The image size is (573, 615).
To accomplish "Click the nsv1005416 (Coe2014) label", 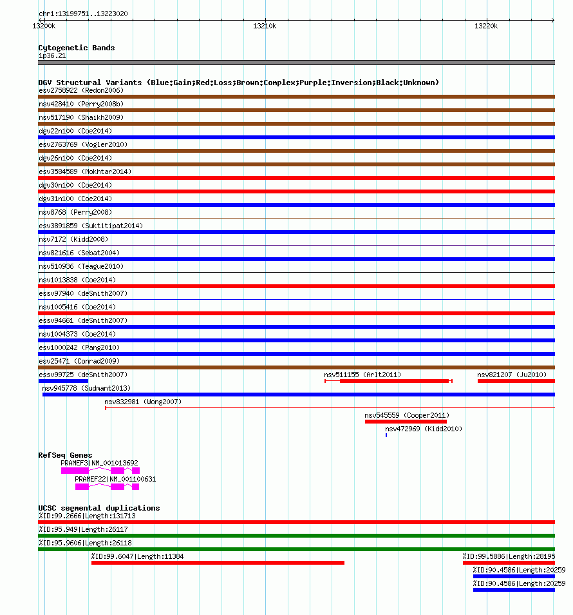I will (77, 307).
